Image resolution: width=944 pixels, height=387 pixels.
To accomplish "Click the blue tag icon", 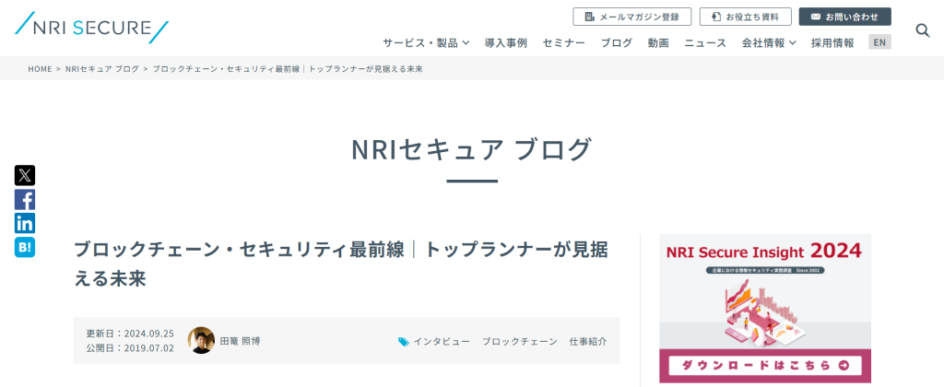I will tap(403, 341).
